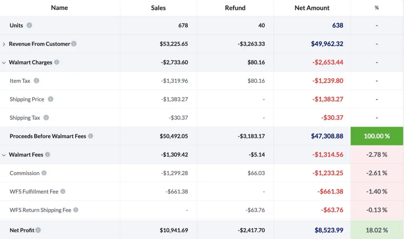This screenshot has width=404, height=239.
Task: Click the Units sales value 678
Action: (183, 25)
